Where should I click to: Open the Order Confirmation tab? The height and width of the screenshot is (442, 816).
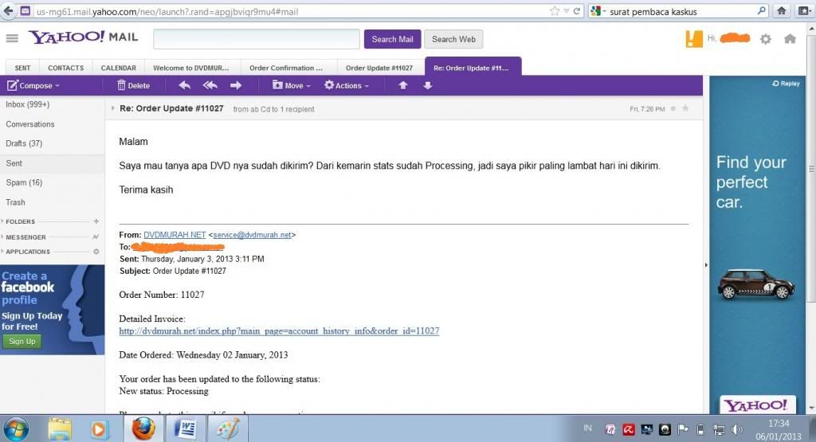pyautogui.click(x=286, y=68)
